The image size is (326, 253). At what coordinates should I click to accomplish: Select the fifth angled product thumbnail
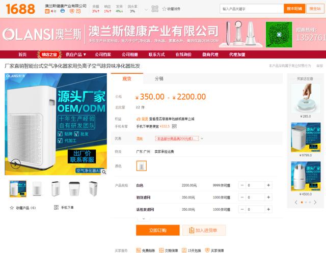tap(93, 189)
